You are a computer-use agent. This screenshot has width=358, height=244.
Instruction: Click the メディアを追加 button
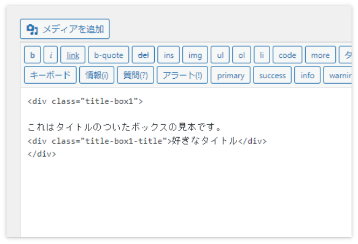point(65,29)
